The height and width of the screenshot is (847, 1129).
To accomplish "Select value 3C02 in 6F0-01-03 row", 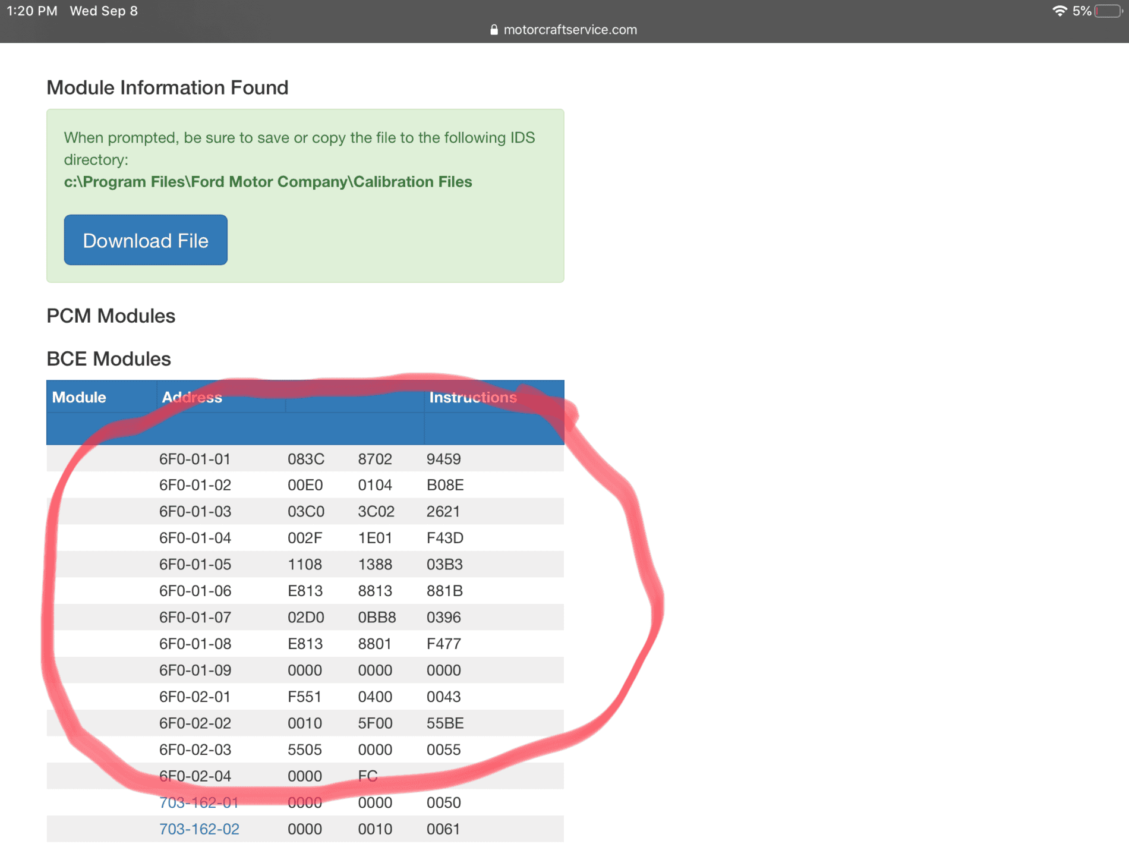I will 376,511.
